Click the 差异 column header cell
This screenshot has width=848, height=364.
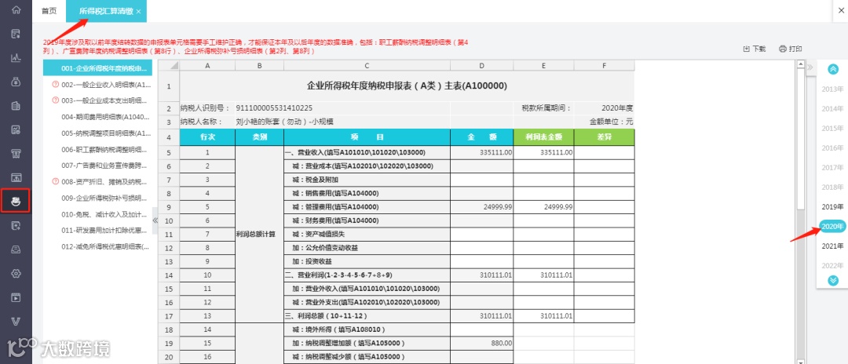[605, 137]
